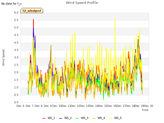Click the red WS_1 legend swatch
The image size is (164, 123).
[x=44, y=118]
